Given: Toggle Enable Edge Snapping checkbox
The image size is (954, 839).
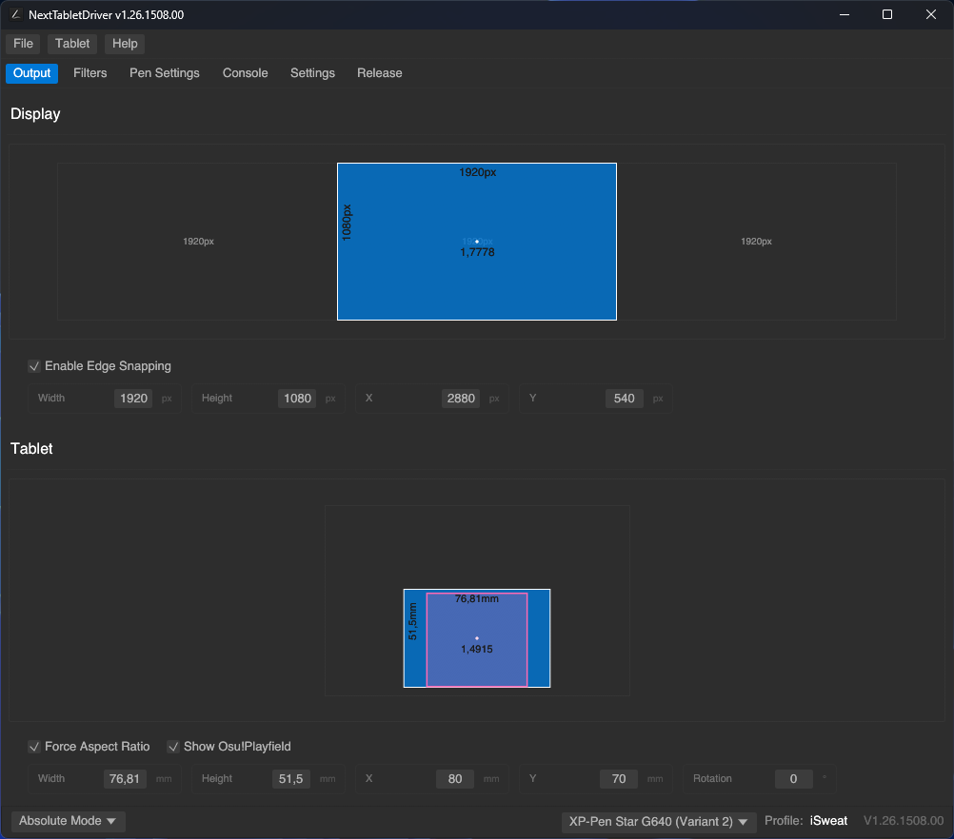Looking at the screenshot, I should pyautogui.click(x=34, y=366).
